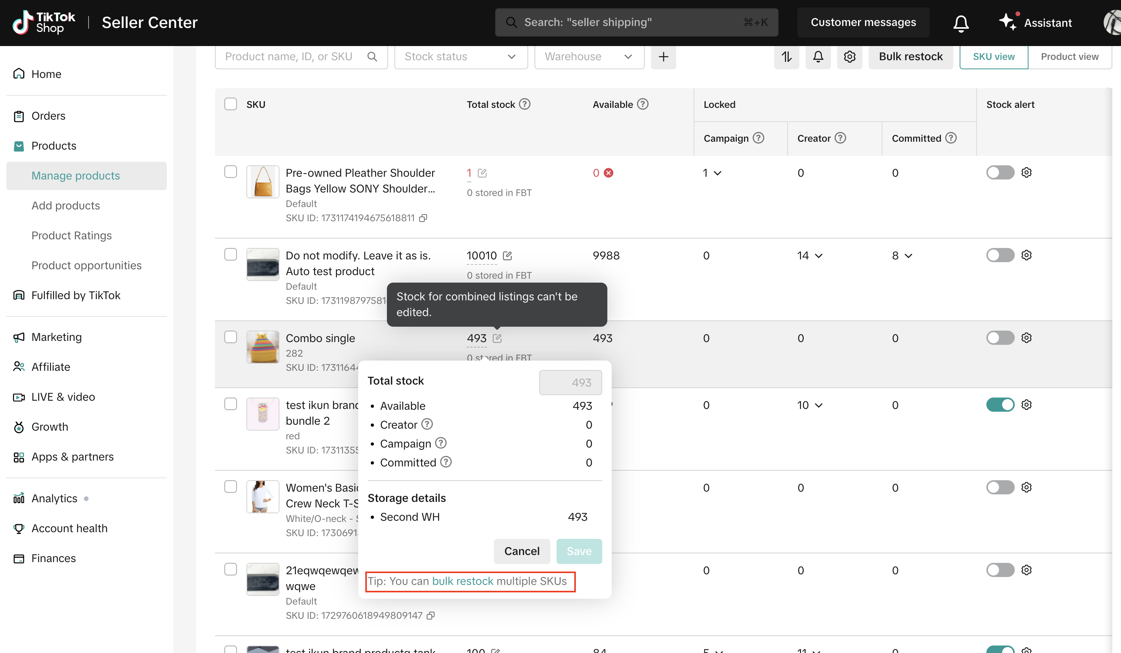Open the Assistant sparkle icon
Viewport: 1121px width, 653px height.
point(1007,22)
